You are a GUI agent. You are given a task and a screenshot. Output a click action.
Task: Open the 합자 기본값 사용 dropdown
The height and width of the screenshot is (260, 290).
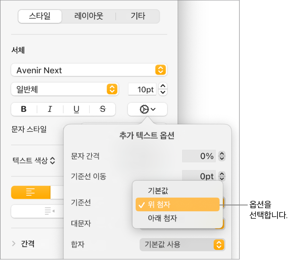182,245
